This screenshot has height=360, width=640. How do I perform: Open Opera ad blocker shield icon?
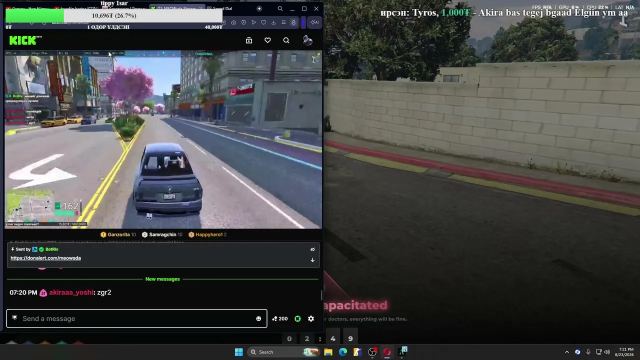click(x=243, y=22)
